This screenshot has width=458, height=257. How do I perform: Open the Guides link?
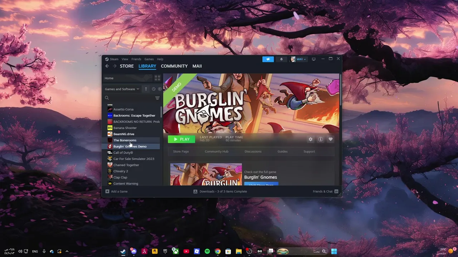[x=283, y=151]
